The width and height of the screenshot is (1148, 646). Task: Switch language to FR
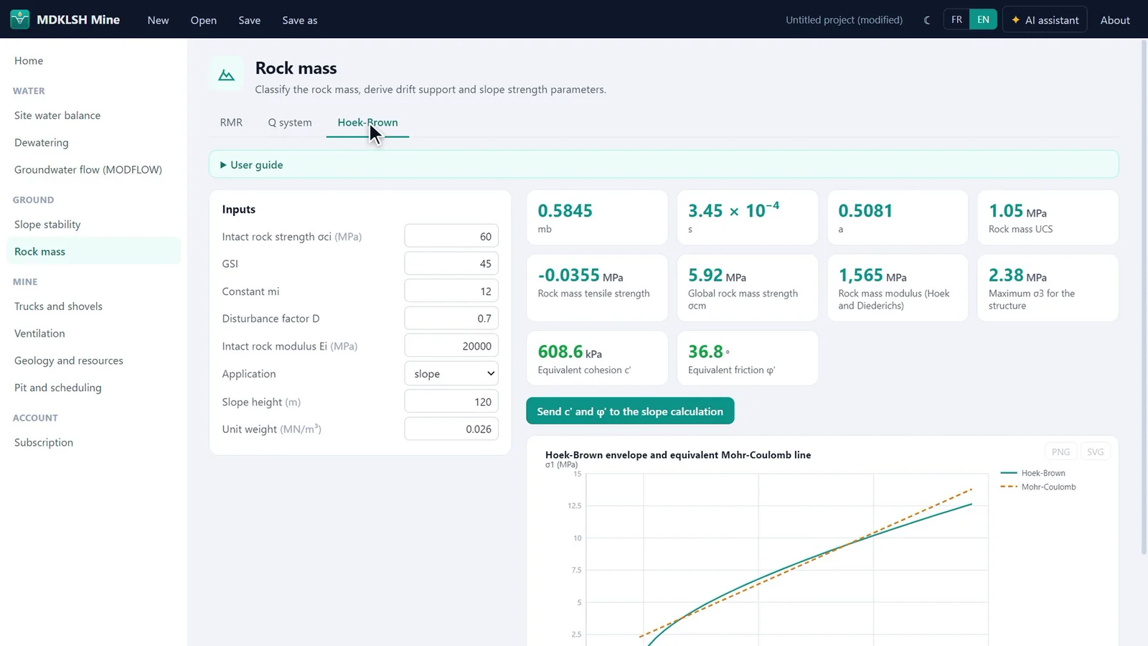tap(956, 19)
